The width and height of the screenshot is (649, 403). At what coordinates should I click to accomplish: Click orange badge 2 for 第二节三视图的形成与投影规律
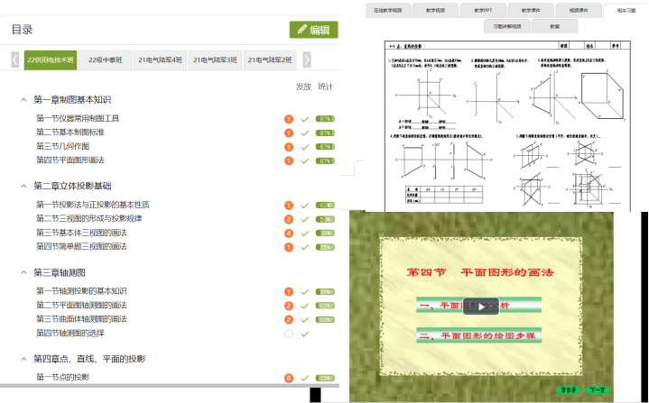(289, 219)
